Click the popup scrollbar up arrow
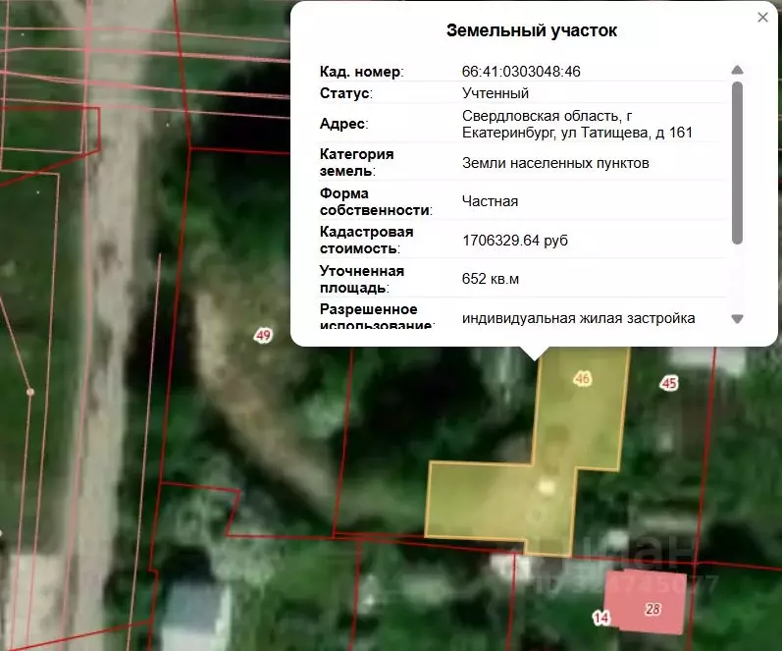Image resolution: width=782 pixels, height=651 pixels. click(737, 70)
